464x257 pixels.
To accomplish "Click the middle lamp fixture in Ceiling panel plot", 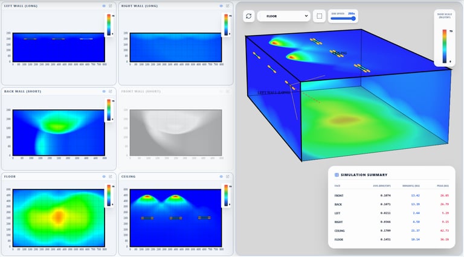I will [176, 218].
